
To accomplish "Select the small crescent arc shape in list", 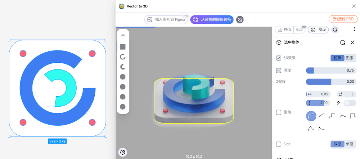I will click(123, 67).
